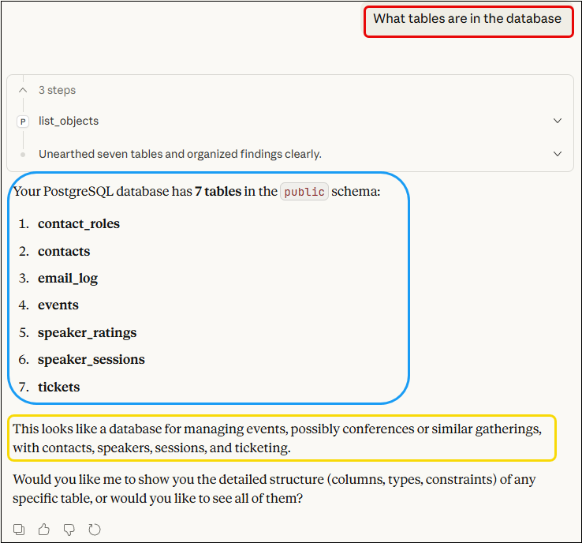Click the public schema code tag

304,192
